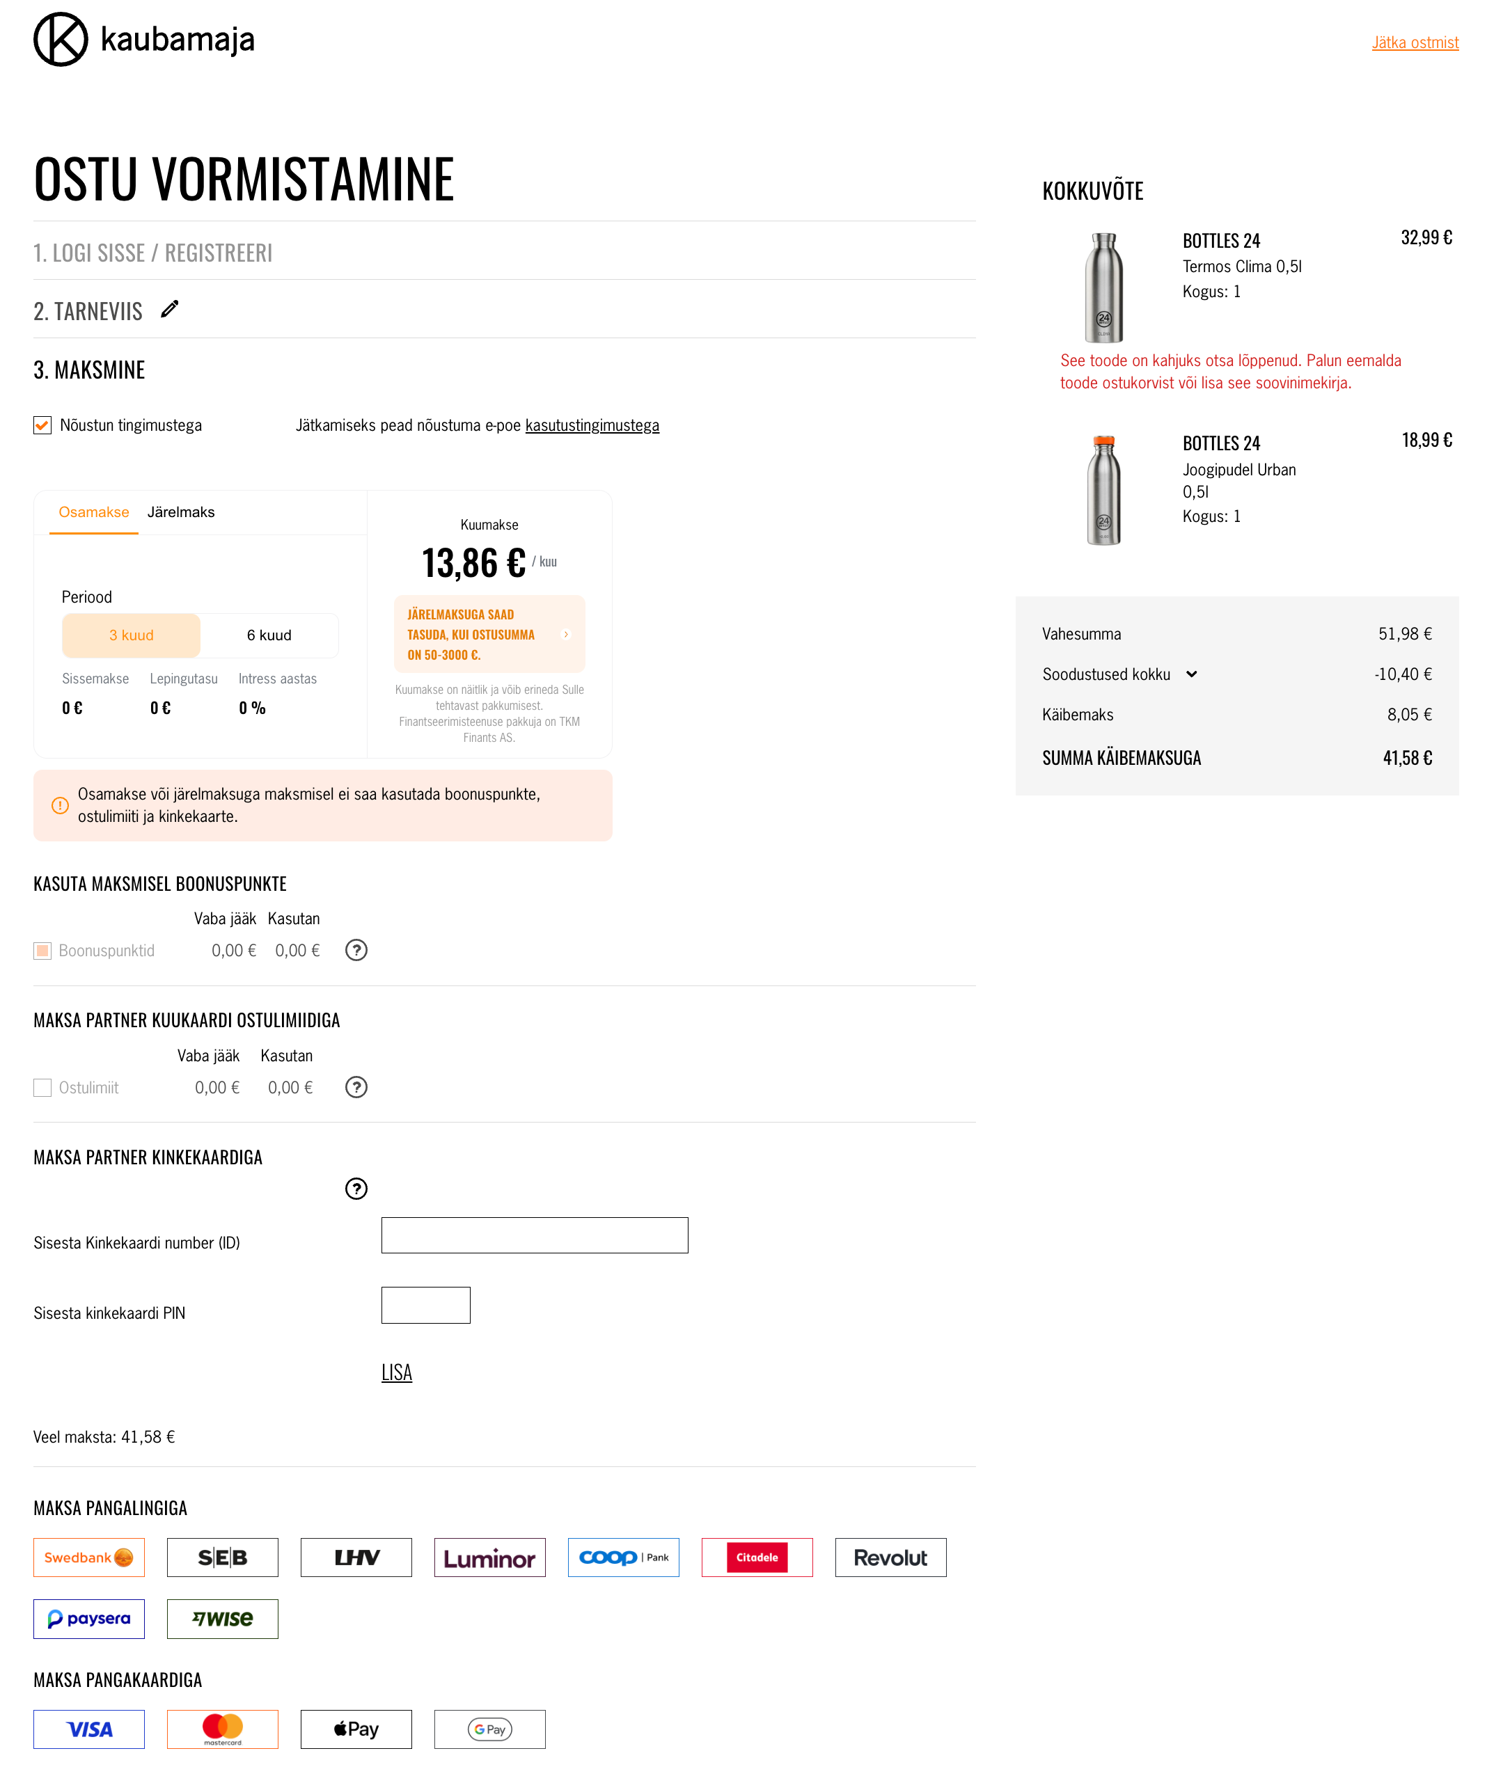Open help for Ostulimiit
Screen dimensions: 1487x1767
click(356, 1088)
